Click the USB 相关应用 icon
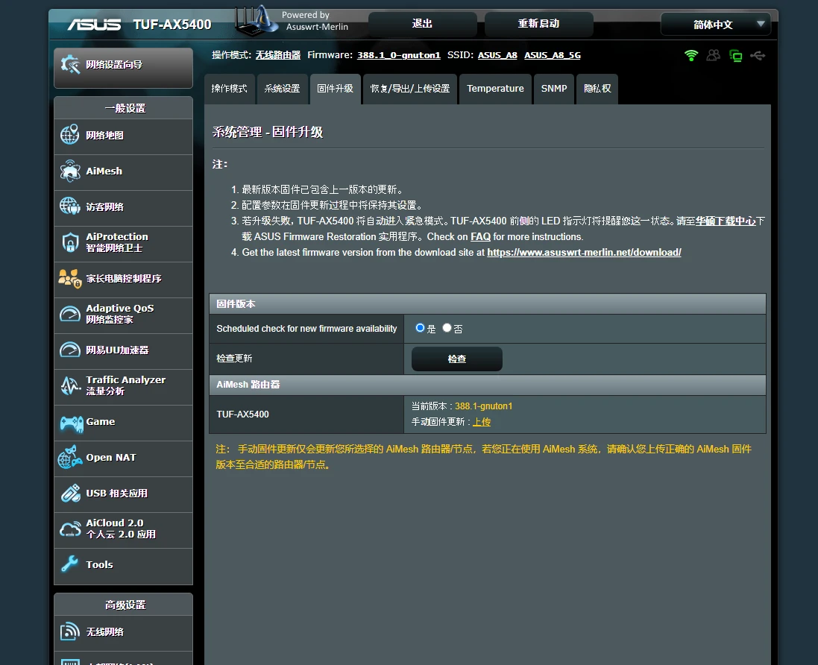Screen dimensions: 818x665 pyautogui.click(x=70, y=494)
